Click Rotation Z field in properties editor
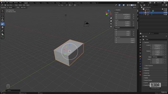168x94 pixels. pyautogui.click(x=157, y=55)
